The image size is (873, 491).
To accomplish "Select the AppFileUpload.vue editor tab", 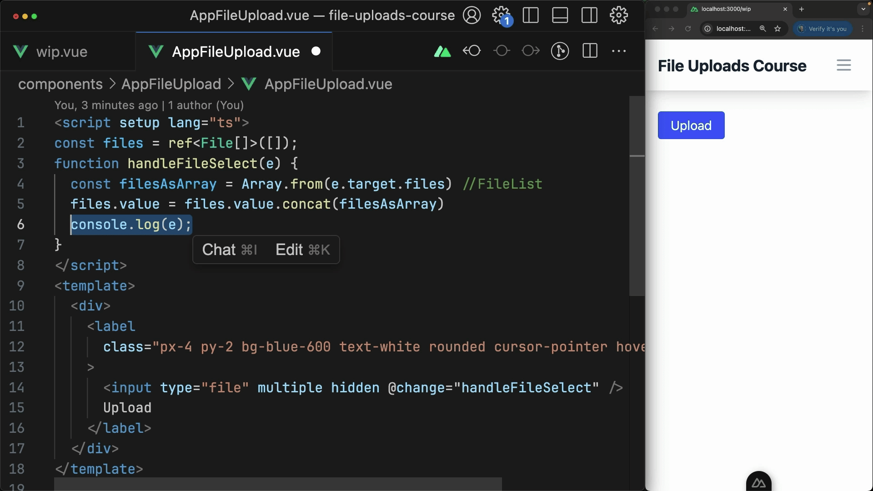I will point(234,52).
